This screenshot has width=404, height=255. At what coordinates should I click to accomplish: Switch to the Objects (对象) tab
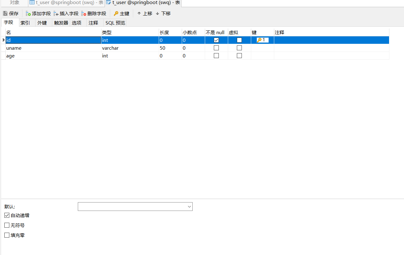pyautogui.click(x=15, y=3)
